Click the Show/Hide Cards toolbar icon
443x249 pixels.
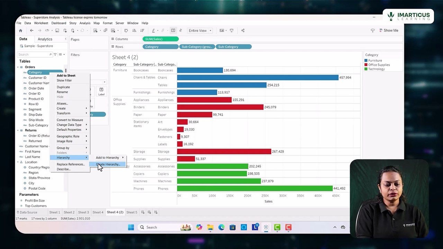pos(222,30)
